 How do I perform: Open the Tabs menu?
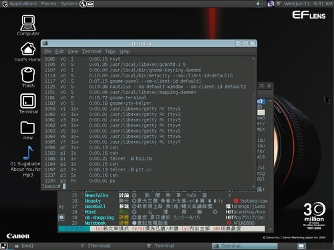[110, 51]
